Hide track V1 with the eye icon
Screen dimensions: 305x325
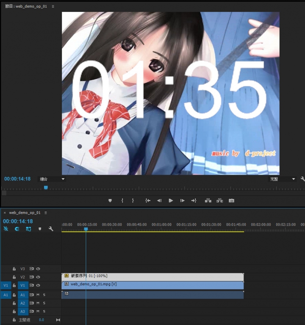click(38, 285)
